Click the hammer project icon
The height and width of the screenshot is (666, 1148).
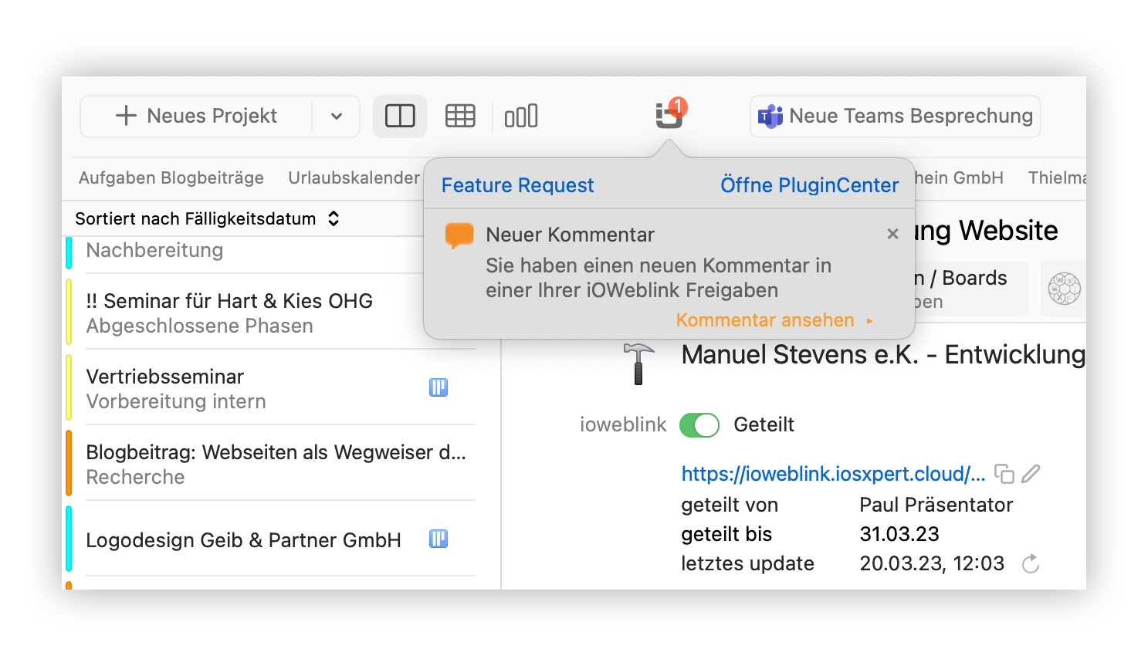[638, 363]
